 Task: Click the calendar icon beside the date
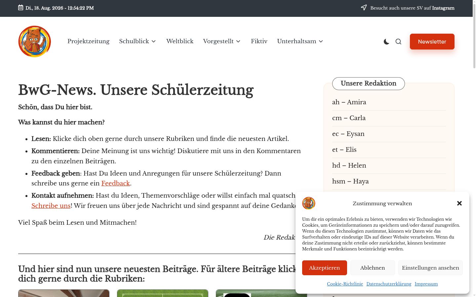[x=21, y=8]
